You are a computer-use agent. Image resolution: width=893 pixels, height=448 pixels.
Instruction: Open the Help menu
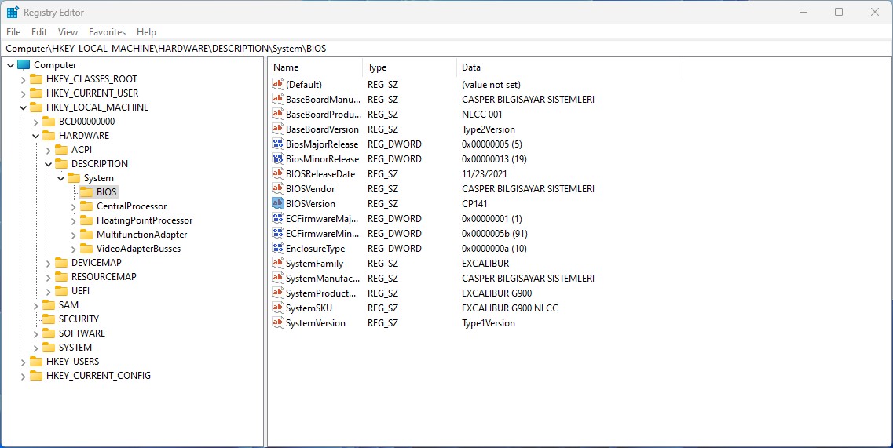pos(146,32)
